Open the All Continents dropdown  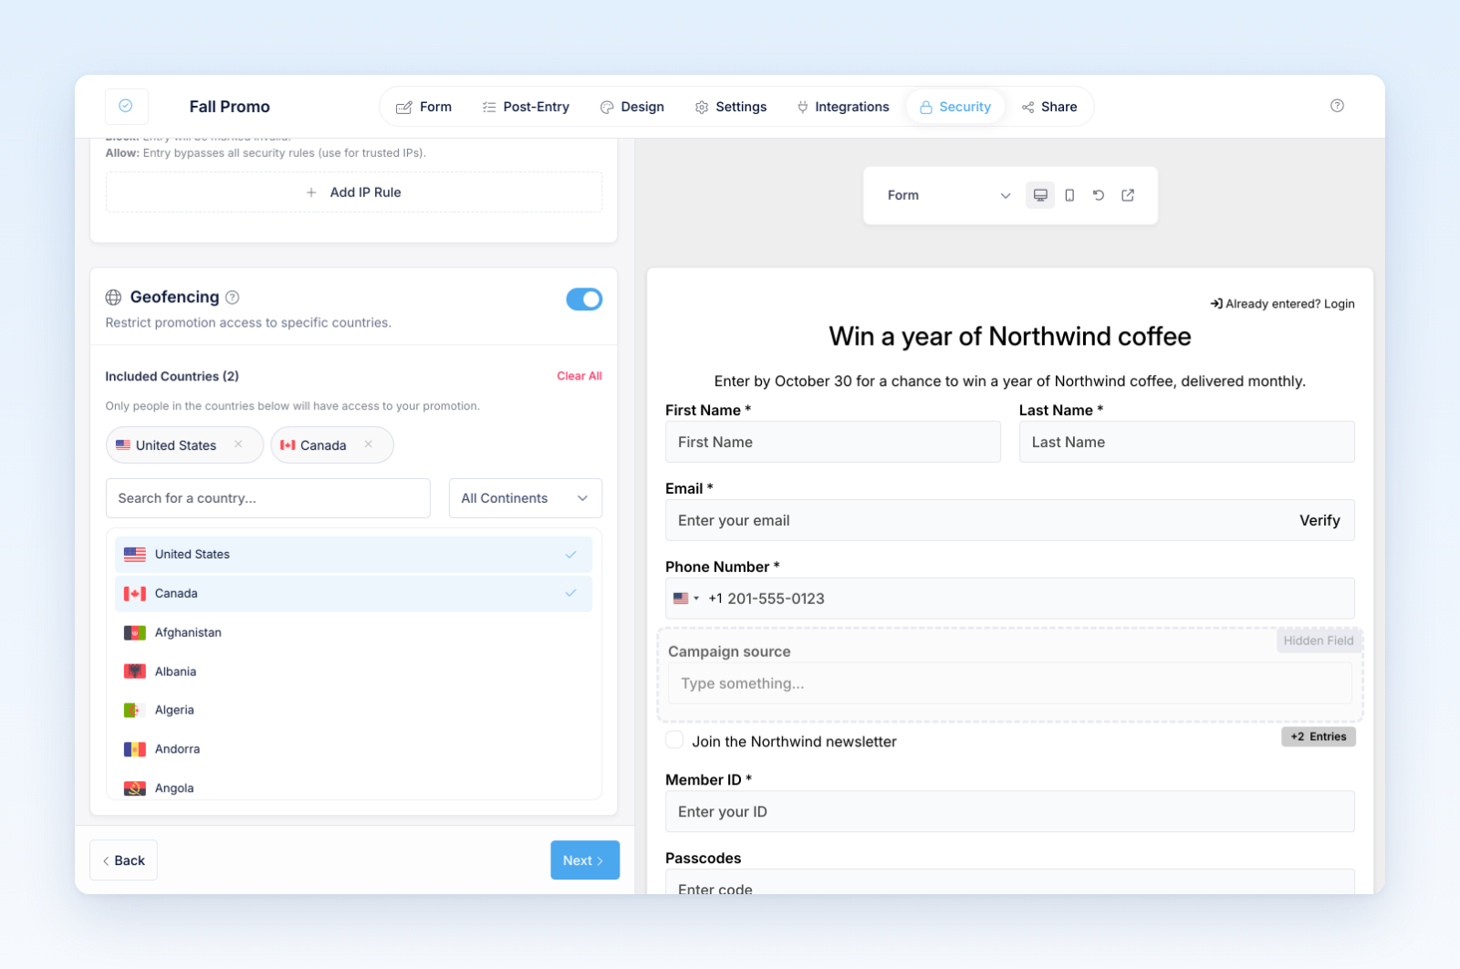click(x=525, y=498)
